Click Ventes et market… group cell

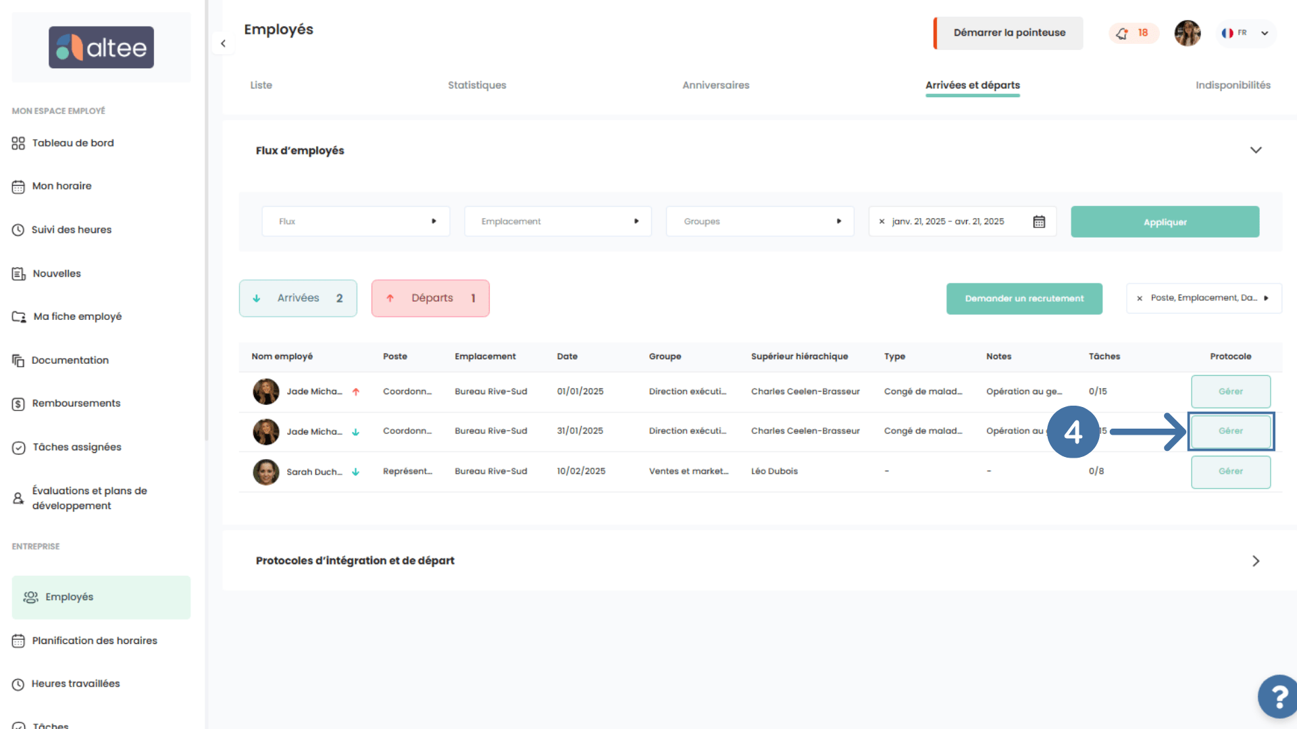(x=688, y=472)
